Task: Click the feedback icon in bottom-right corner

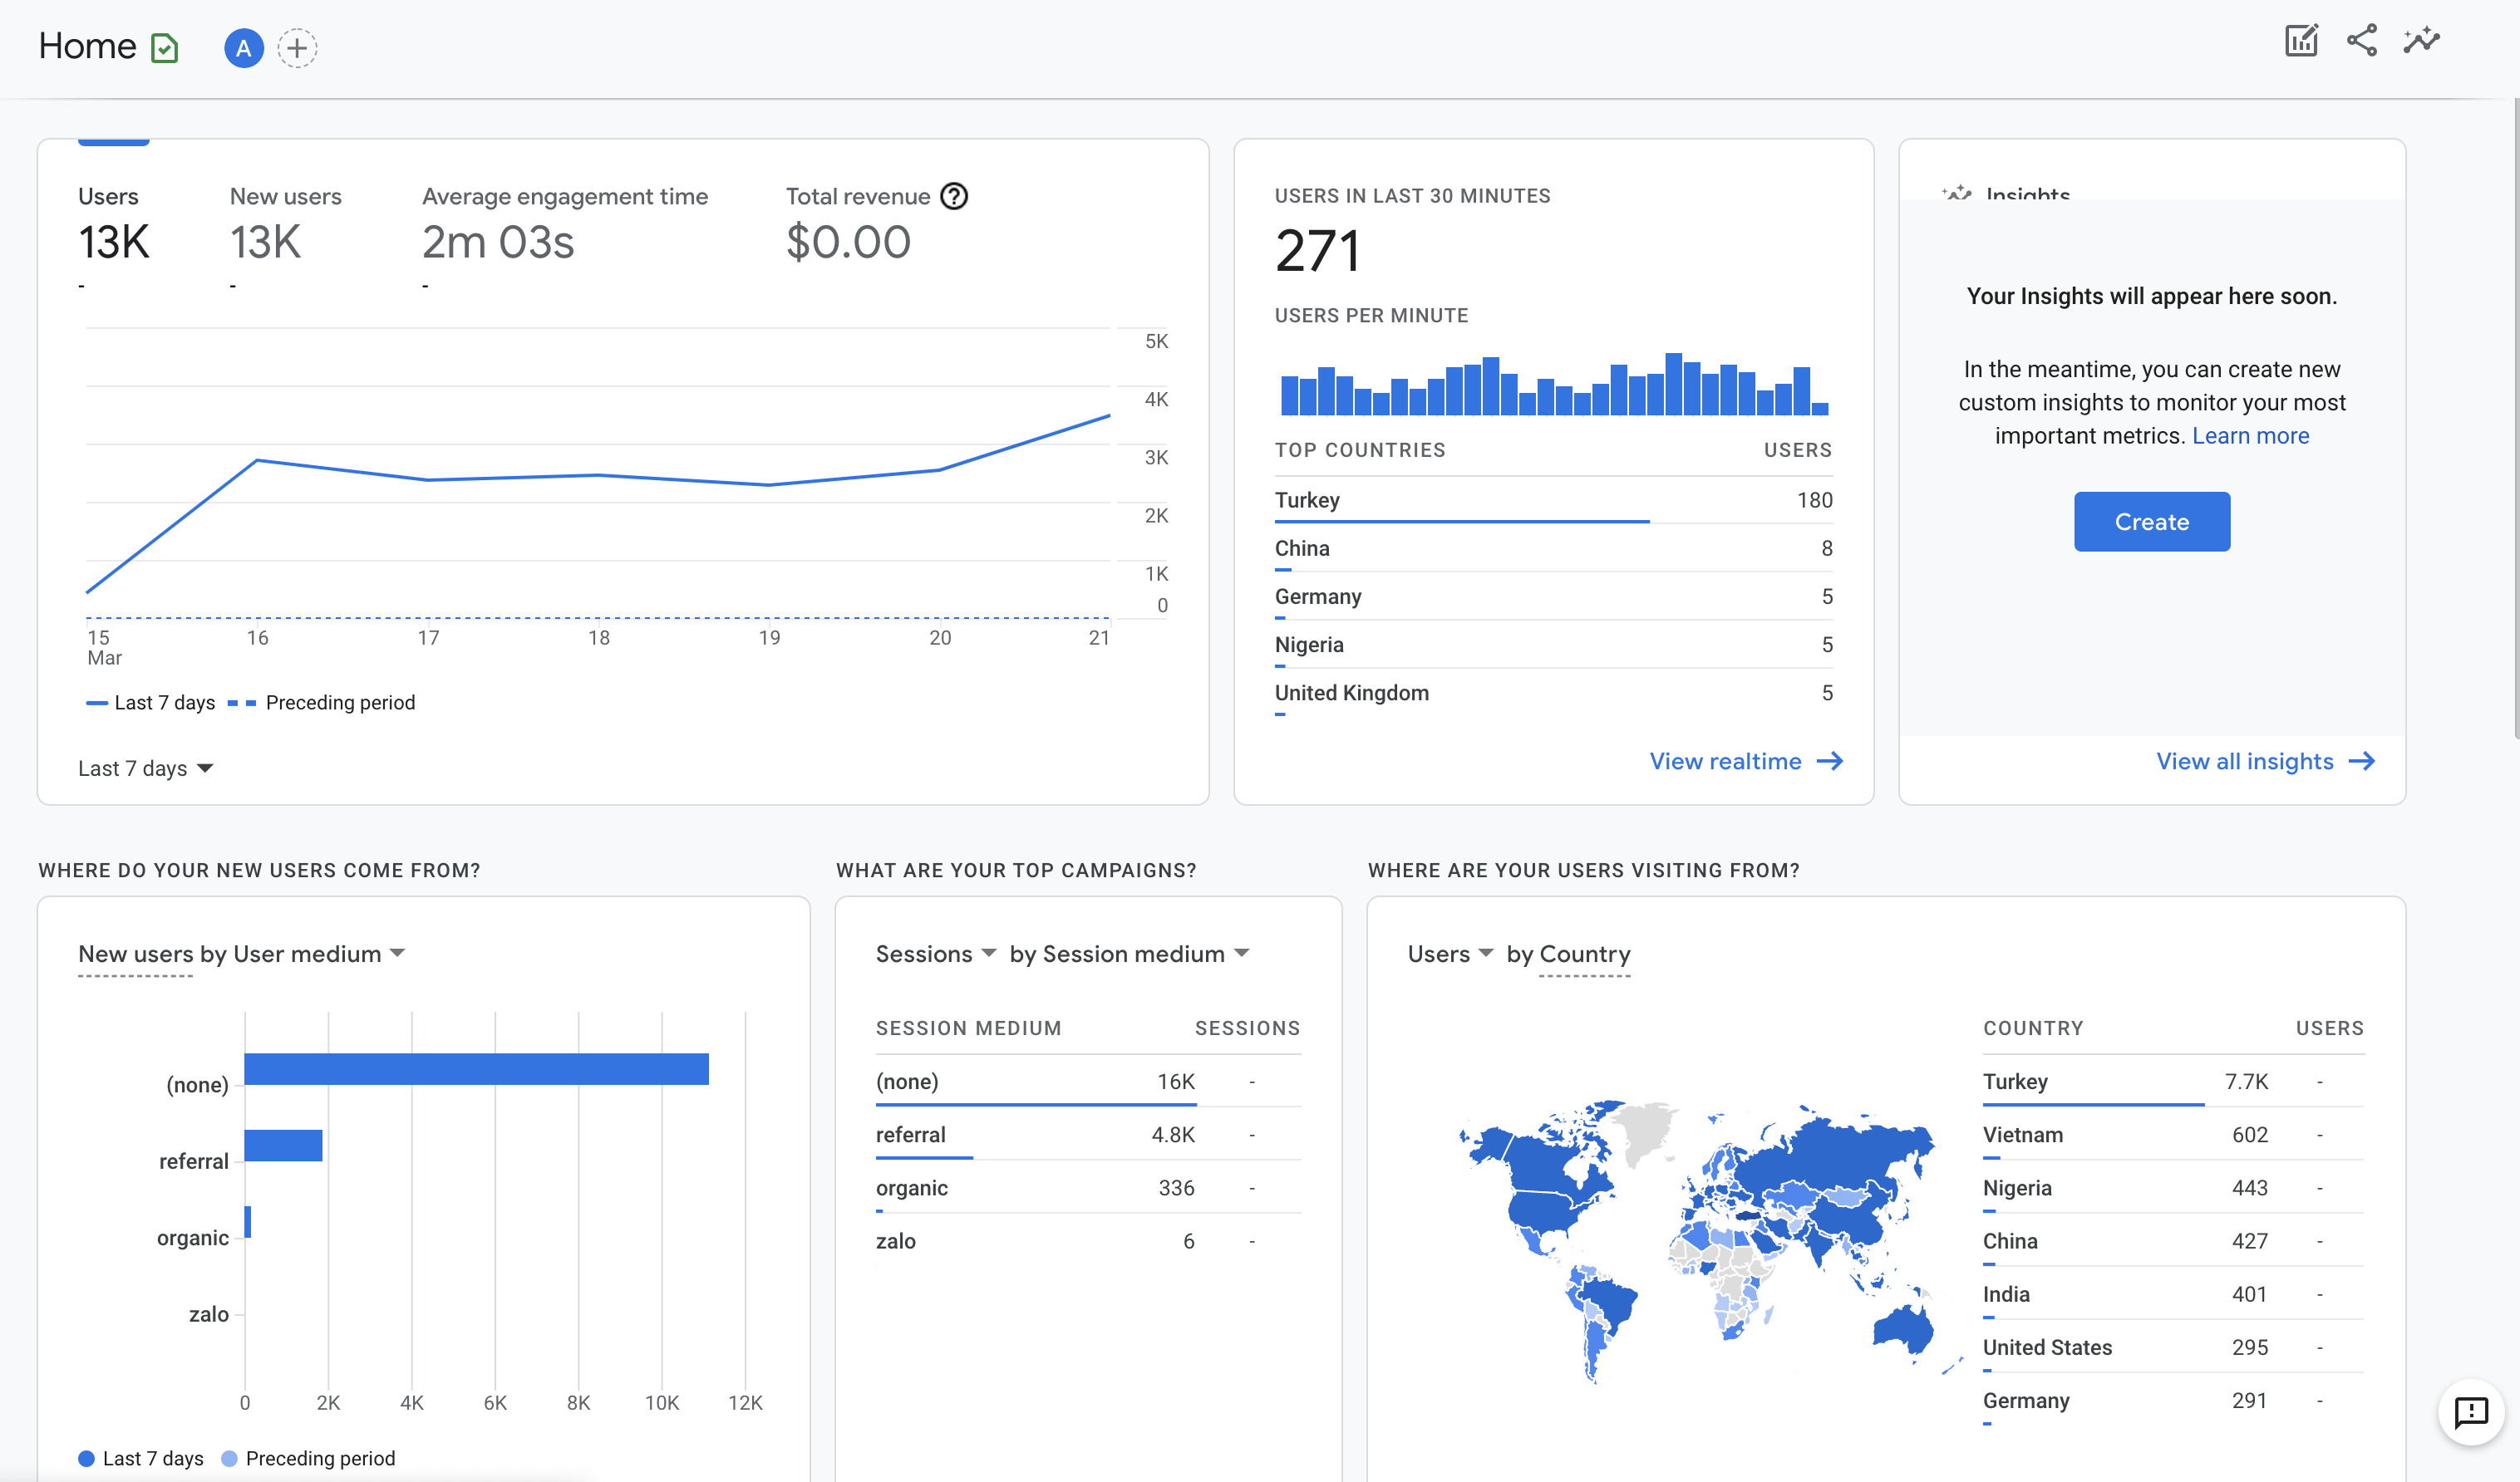Action: 2470,1412
